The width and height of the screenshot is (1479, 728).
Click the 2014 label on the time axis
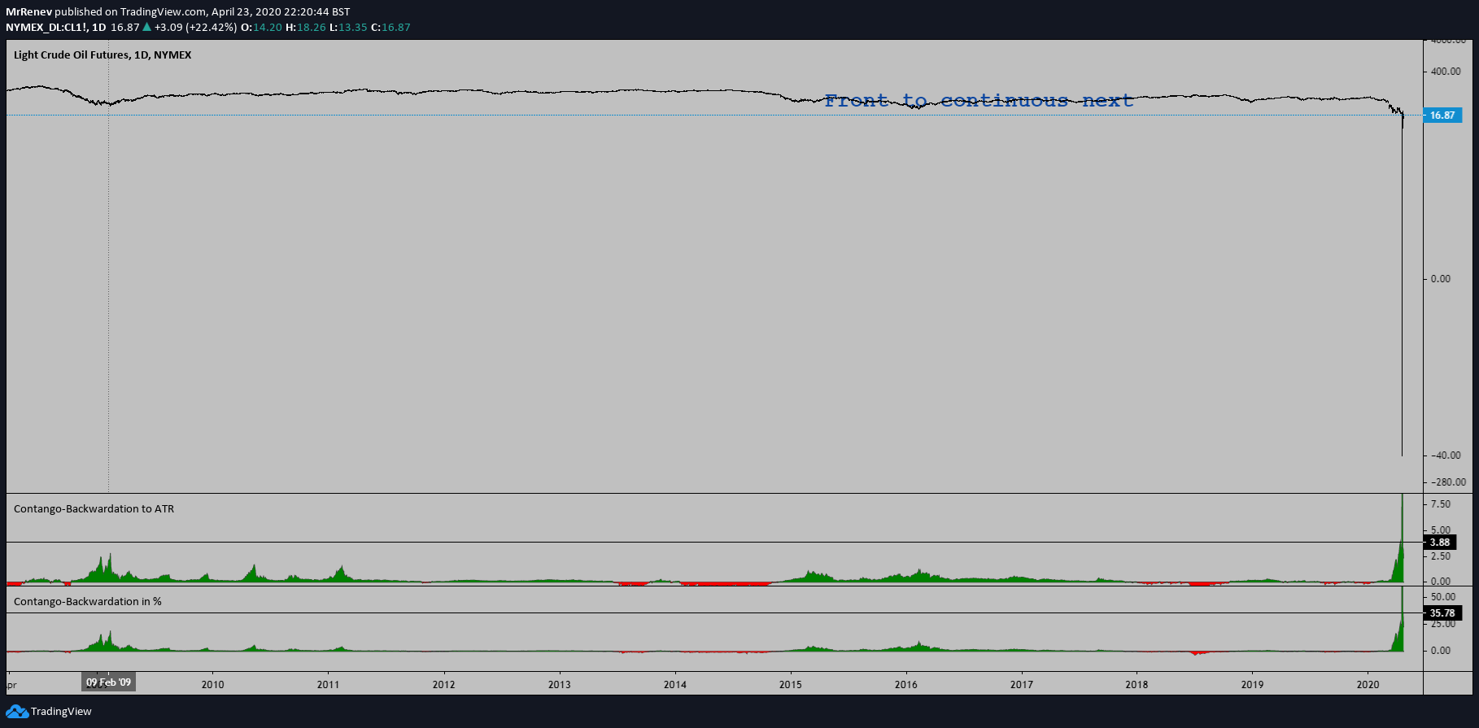click(x=675, y=685)
